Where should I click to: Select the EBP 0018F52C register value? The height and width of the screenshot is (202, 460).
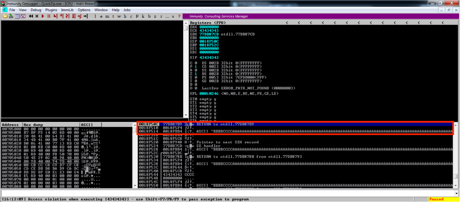pos(209,44)
